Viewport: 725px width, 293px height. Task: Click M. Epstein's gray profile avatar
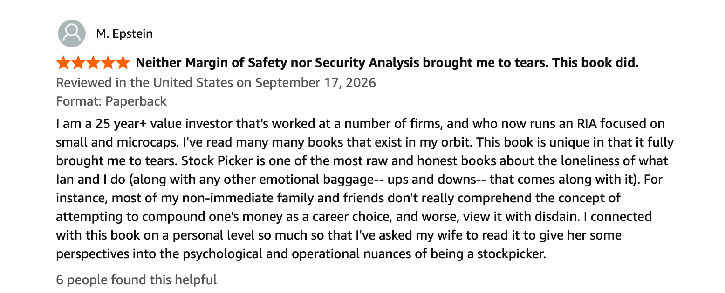(71, 33)
